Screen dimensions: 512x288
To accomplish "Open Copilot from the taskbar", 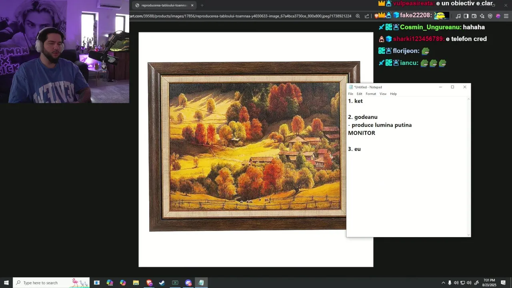I will coord(123,283).
